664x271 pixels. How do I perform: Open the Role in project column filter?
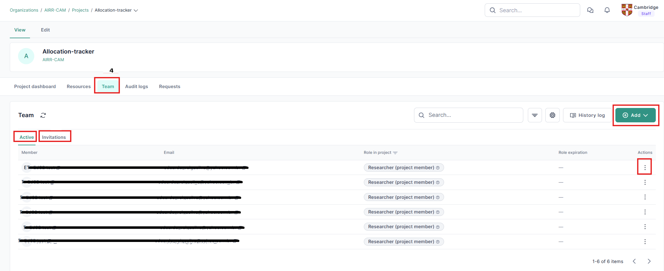coord(395,153)
